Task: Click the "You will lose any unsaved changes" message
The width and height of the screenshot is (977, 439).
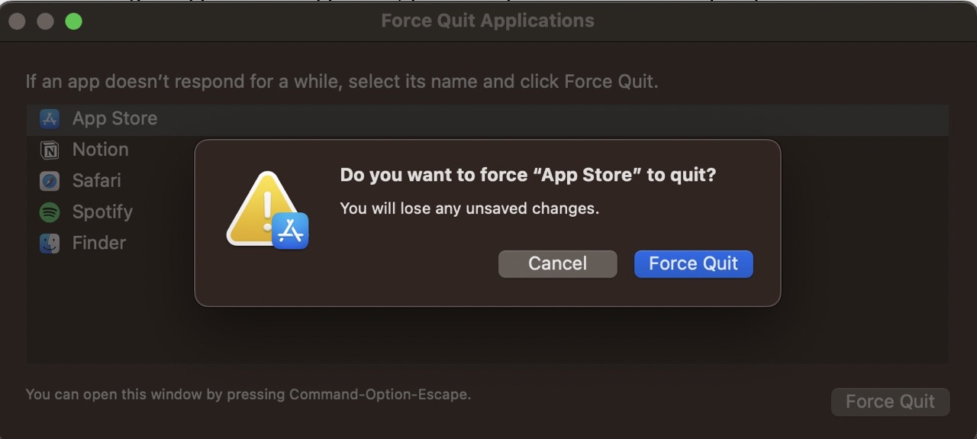Action: (x=469, y=208)
